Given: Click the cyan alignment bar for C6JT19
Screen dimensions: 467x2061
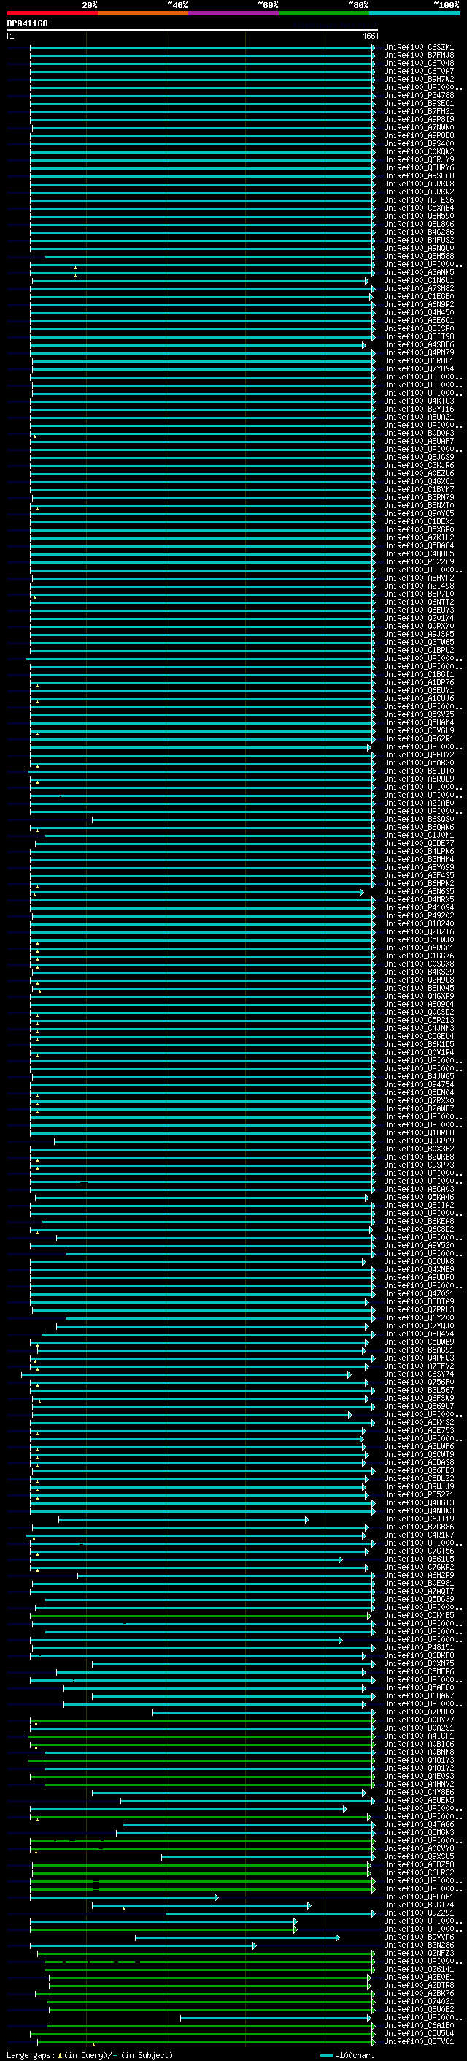Looking at the screenshot, I should pyautogui.click(x=184, y=1519).
